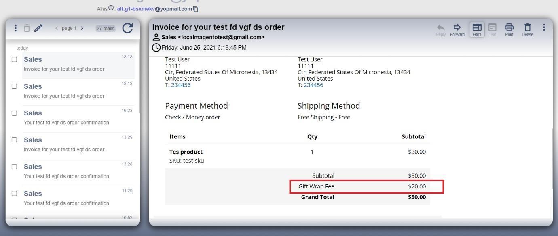
Task: Go to previous inbox page
Action: [57, 28]
